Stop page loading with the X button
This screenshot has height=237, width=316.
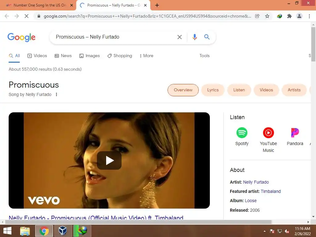click(x=27, y=16)
